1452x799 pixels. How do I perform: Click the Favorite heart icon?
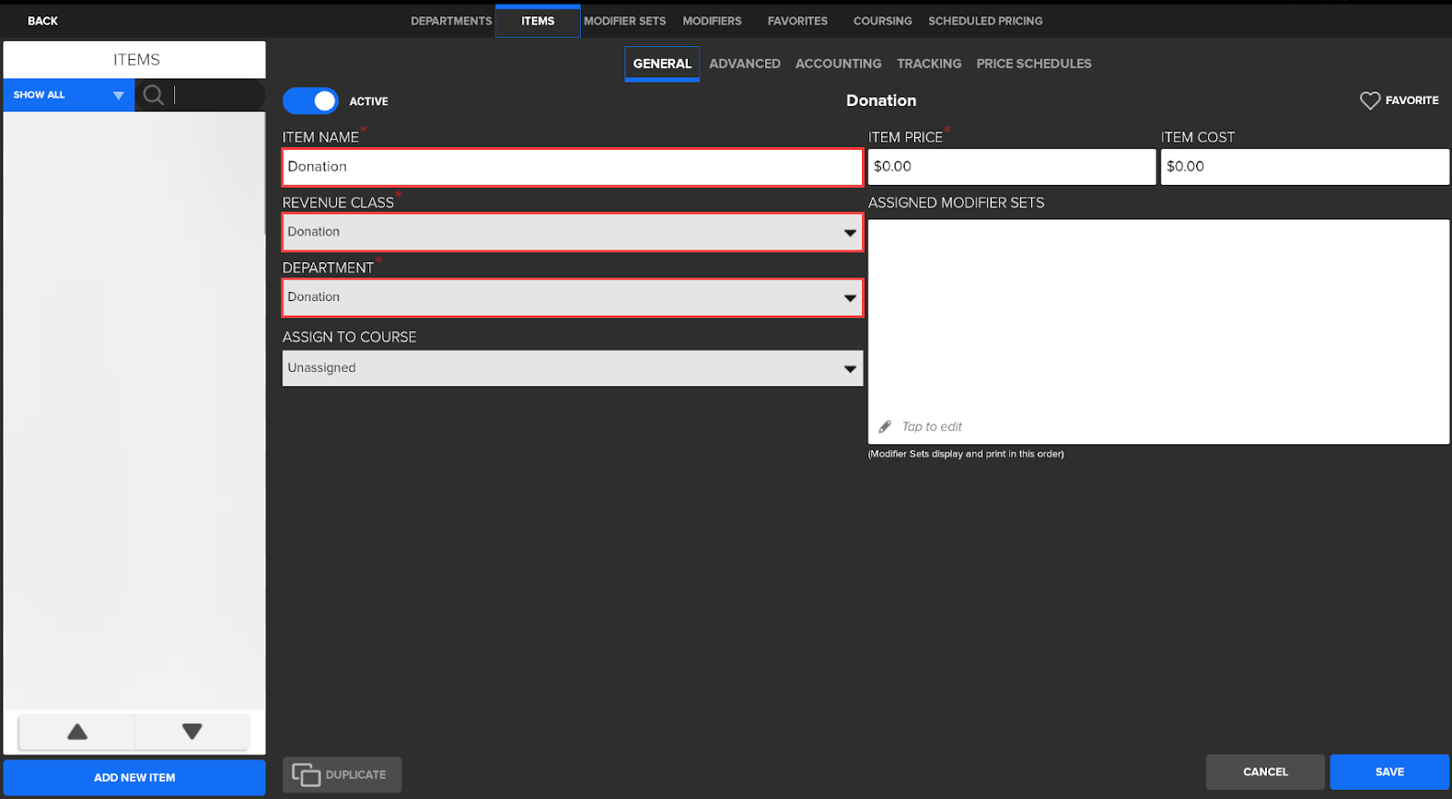pos(1369,101)
